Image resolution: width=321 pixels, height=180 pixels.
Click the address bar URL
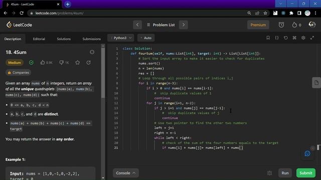coord(59,13)
